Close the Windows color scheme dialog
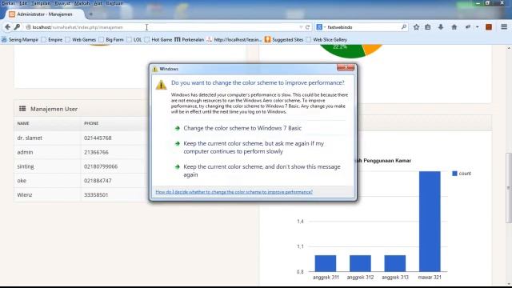The height and width of the screenshot is (288, 512). tap(345, 67)
